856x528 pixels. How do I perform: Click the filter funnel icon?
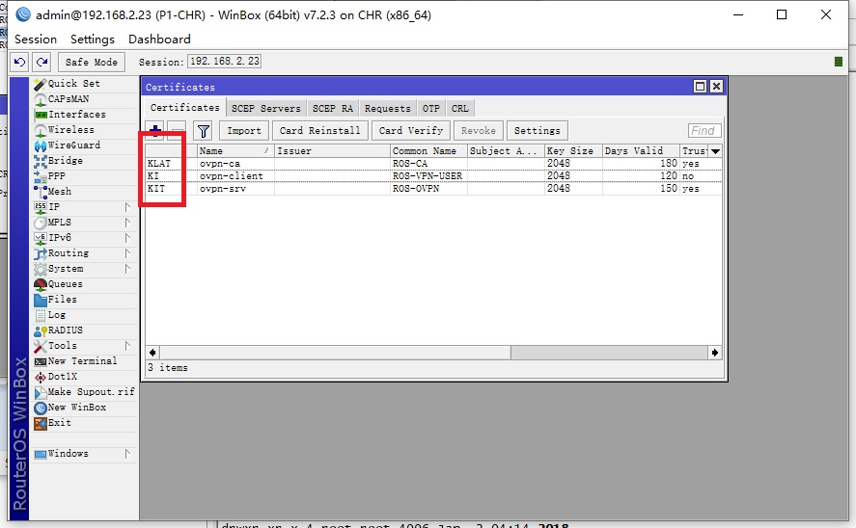point(203,130)
